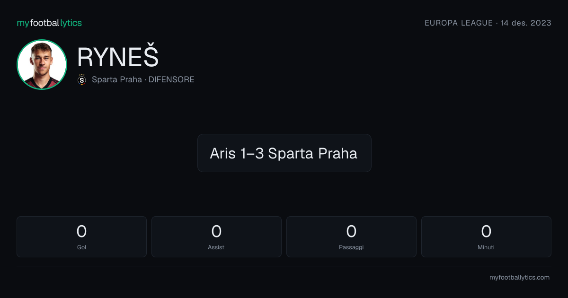The width and height of the screenshot is (568, 298).
Task: Click the Gol stat card
Action: tap(81, 237)
